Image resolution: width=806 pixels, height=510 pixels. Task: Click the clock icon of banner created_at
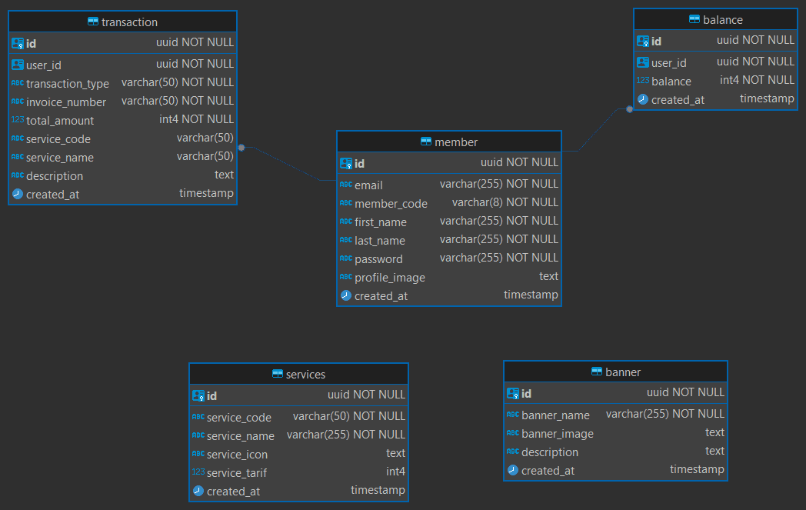[x=512, y=470]
